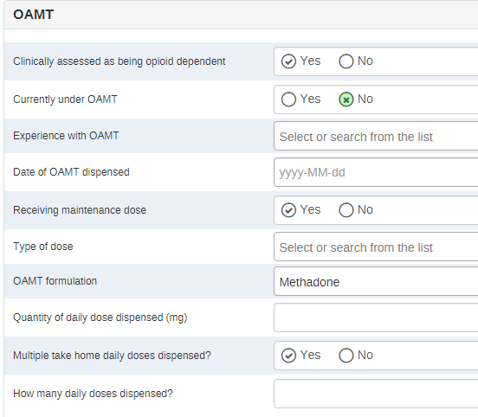The width and height of the screenshot is (478, 417).
Task: Click the Receiving maintenance dose label
Action: tap(80, 210)
